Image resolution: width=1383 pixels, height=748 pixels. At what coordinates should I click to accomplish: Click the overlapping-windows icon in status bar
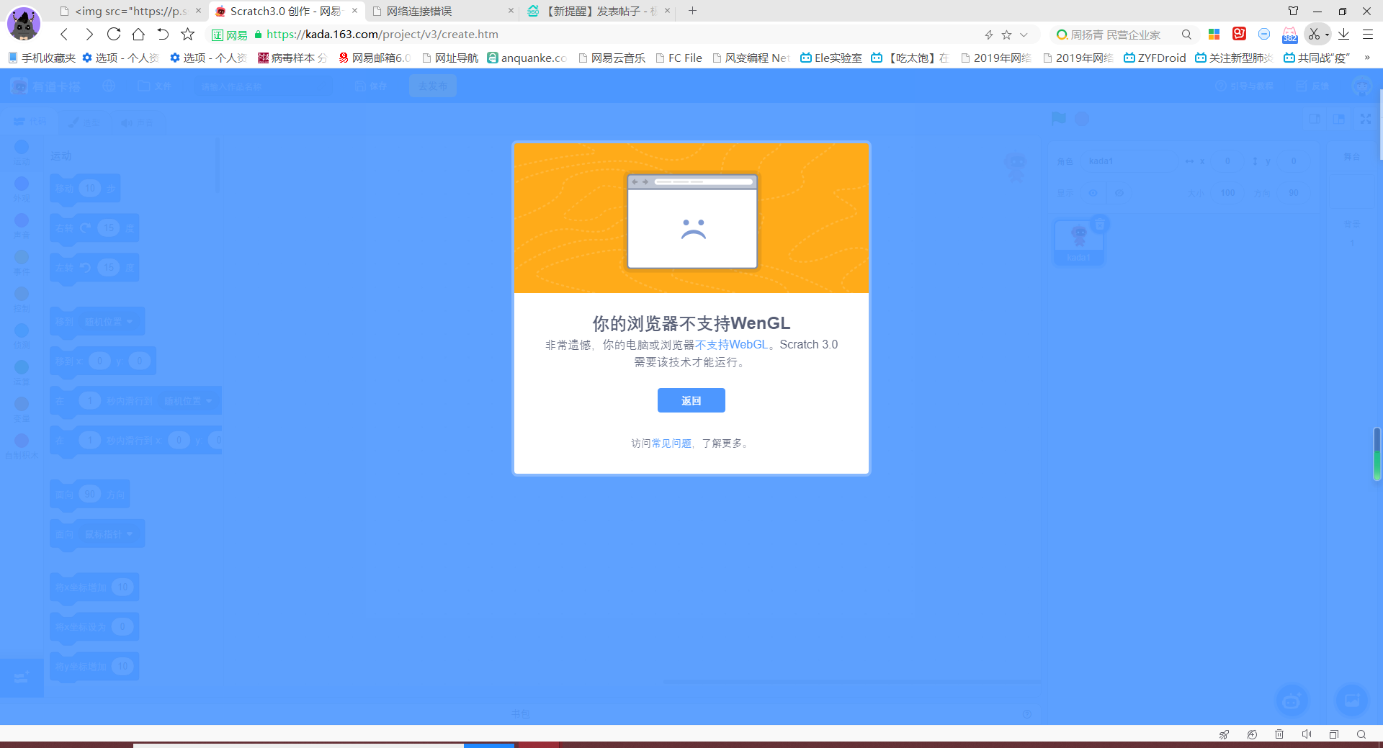tap(1334, 734)
